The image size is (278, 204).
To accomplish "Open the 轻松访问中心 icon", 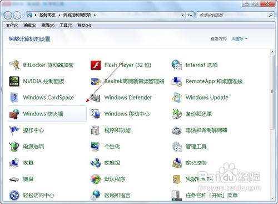I will [14, 196].
